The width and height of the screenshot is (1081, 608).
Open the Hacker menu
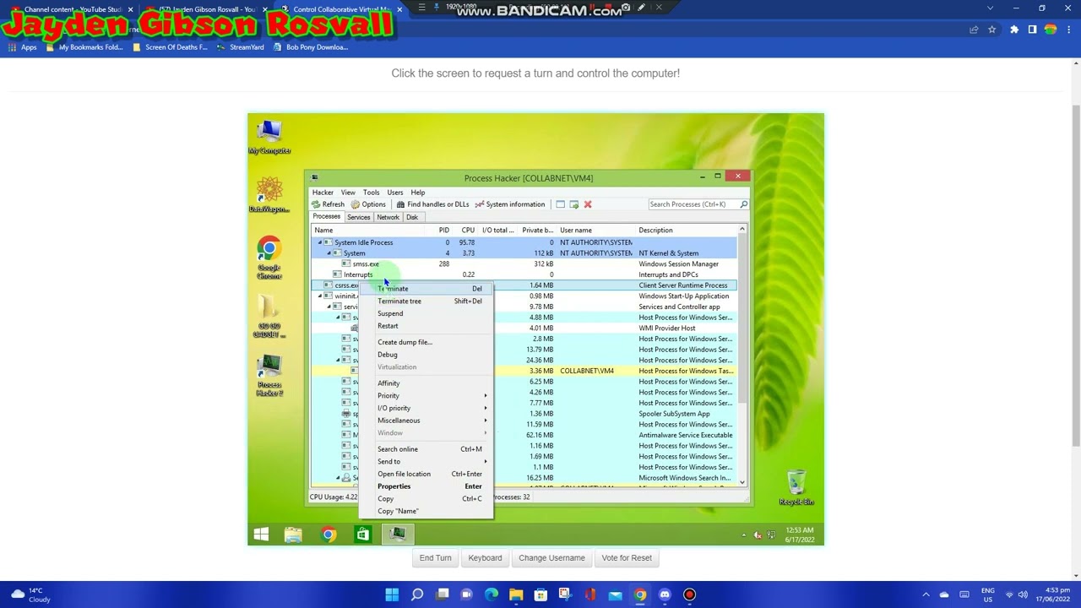[323, 193]
